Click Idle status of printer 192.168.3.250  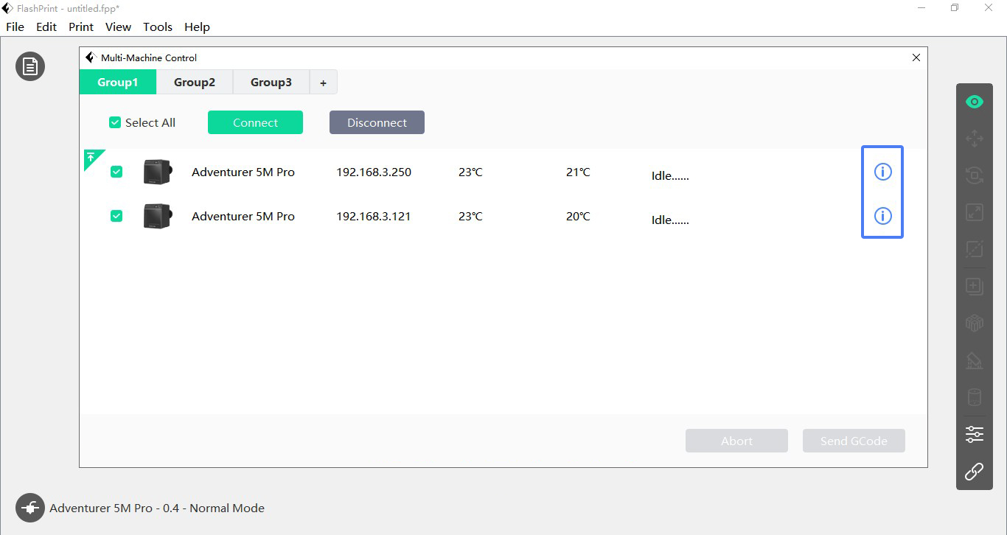[x=670, y=175]
